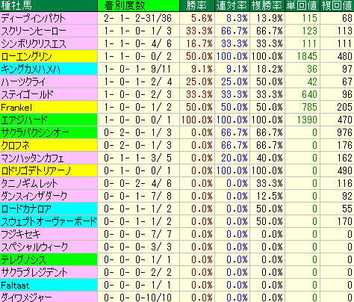354x302 pixels.
Task: Select the ダンスインザダーク sire name cell
Action: (49, 196)
